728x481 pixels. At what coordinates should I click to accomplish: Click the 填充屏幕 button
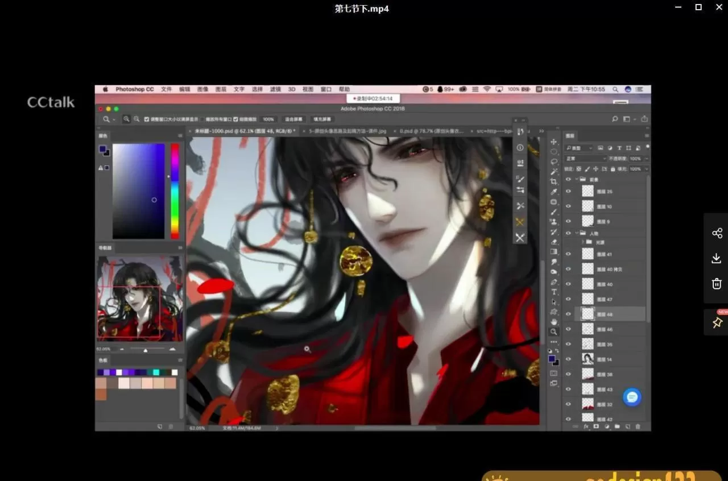pyautogui.click(x=322, y=119)
